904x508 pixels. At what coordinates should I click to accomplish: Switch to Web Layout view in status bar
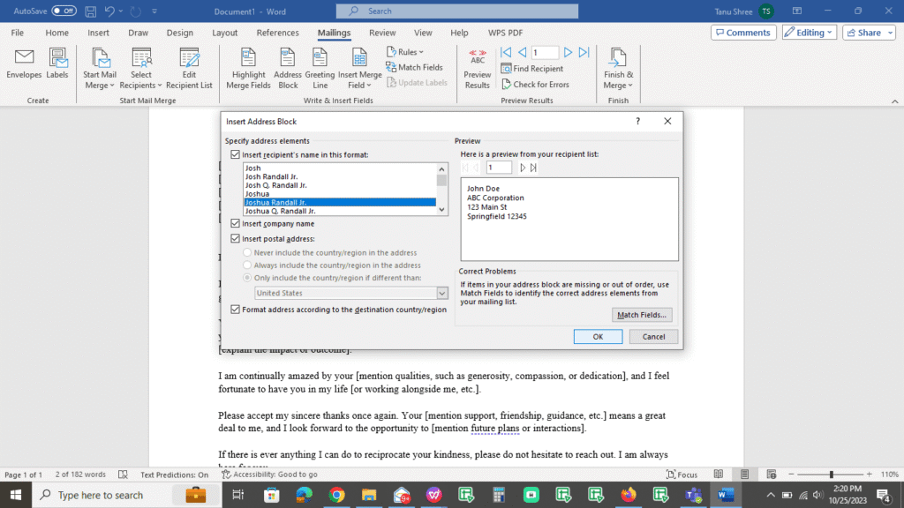click(x=772, y=474)
